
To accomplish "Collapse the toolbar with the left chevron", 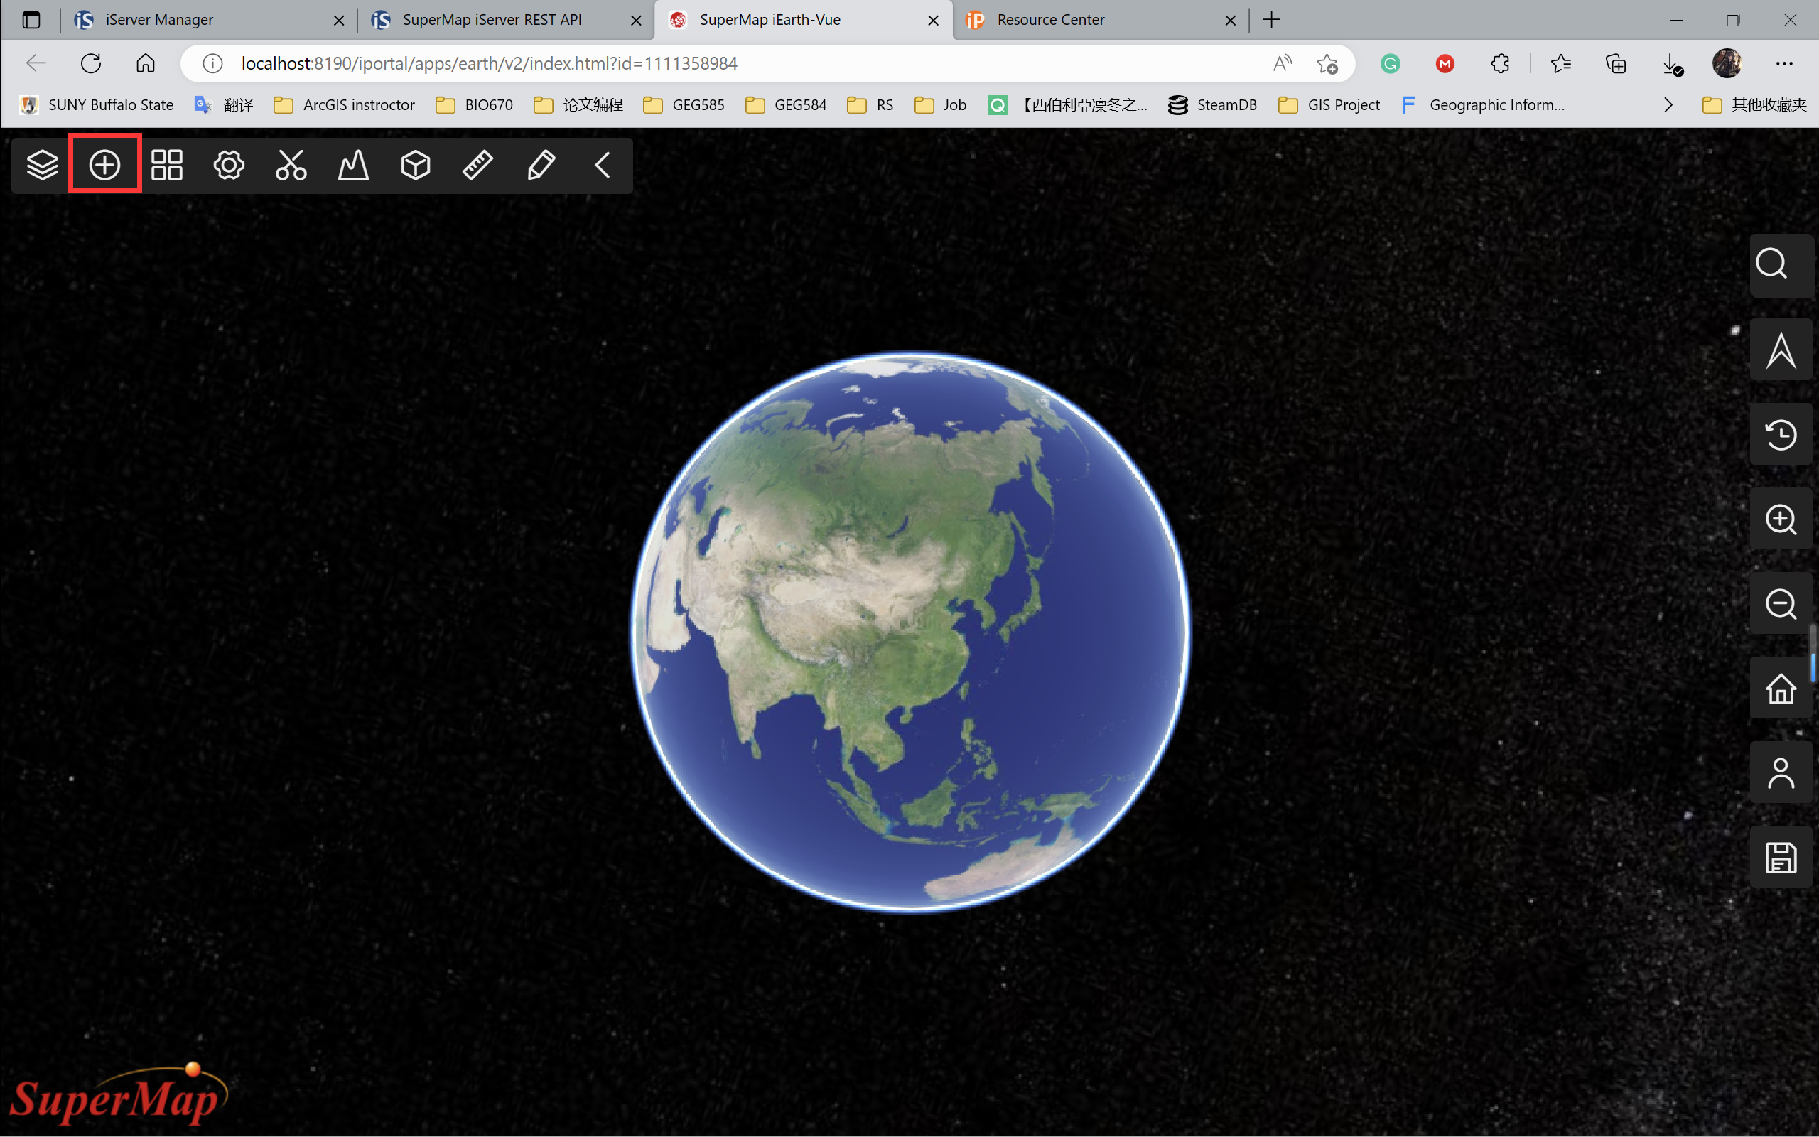I will coord(602,165).
